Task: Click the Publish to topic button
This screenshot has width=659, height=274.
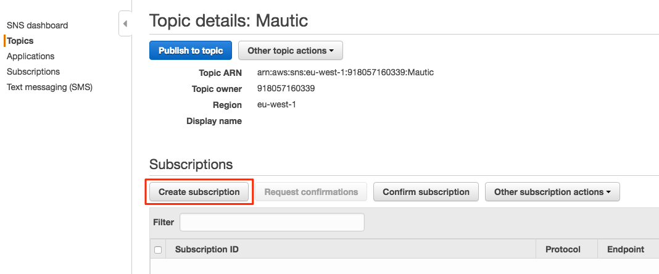Action: (x=190, y=51)
